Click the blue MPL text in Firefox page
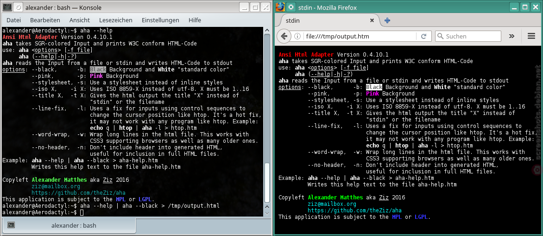The image size is (543, 236). (397, 217)
